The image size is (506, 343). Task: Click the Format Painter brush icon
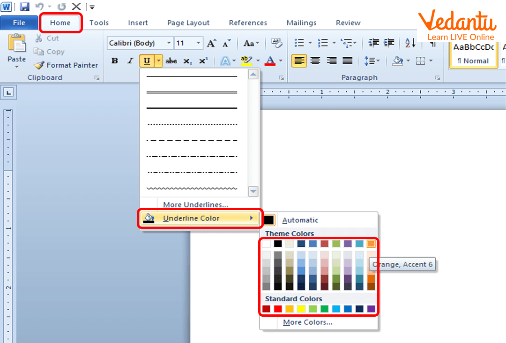[x=39, y=65]
